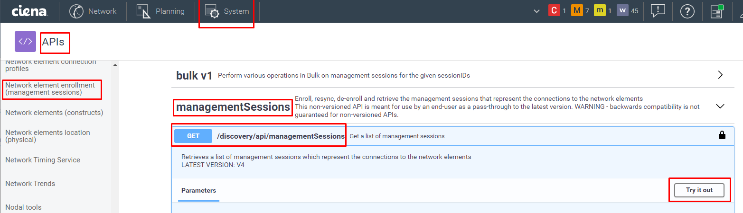This screenshot has width=743, height=213.
Task: Open the help question mark icon
Action: pos(687,11)
